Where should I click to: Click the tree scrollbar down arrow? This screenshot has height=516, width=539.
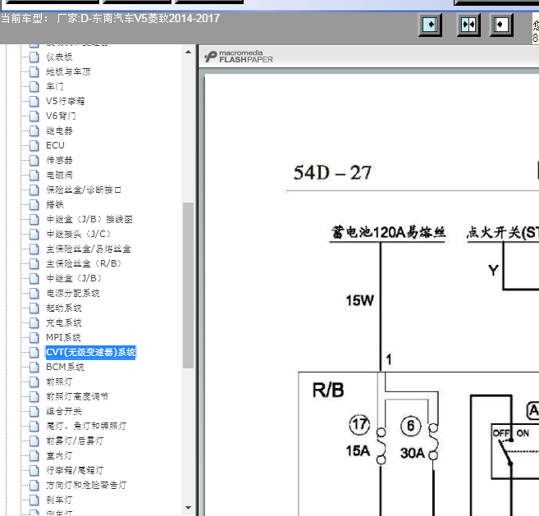pyautogui.click(x=188, y=508)
